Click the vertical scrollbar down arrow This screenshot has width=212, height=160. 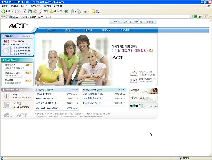tap(210, 155)
